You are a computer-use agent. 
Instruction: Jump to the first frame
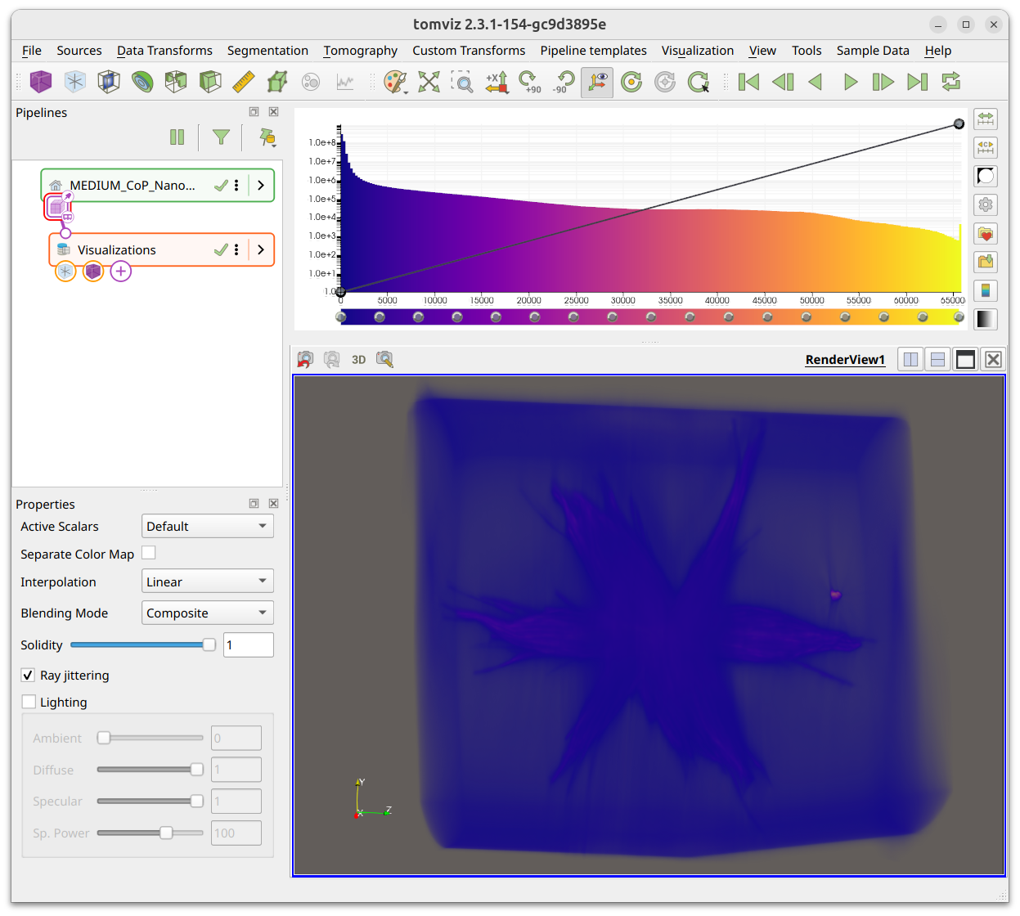coord(748,82)
